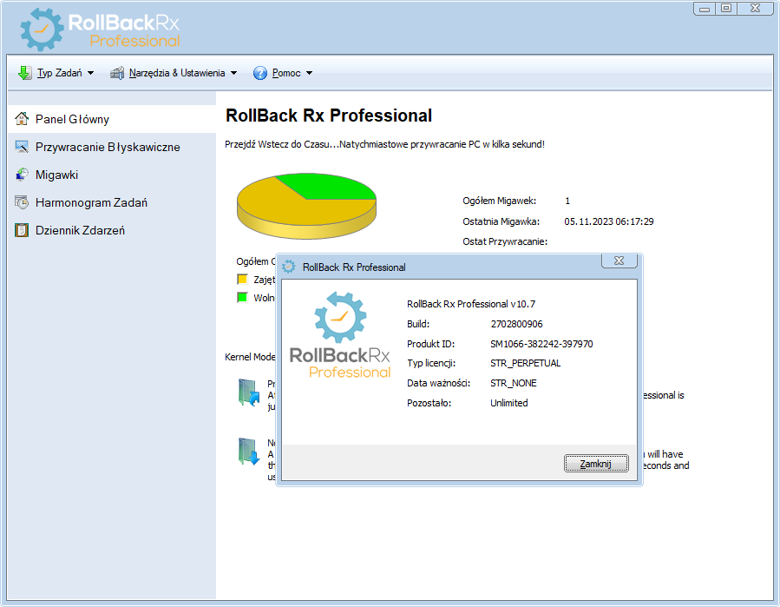Click the build number 2702800906
This screenshot has height=607, width=780.
click(x=516, y=324)
